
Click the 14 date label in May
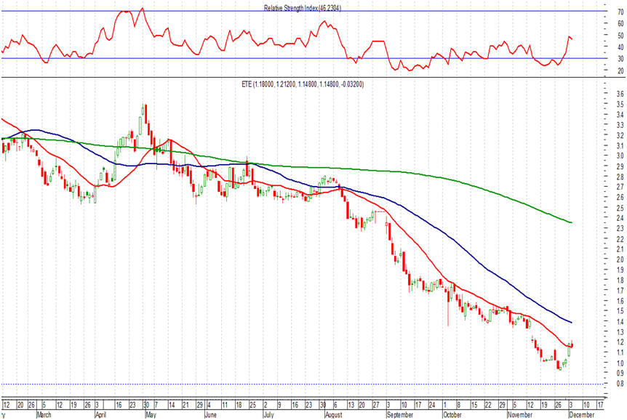click(172, 405)
